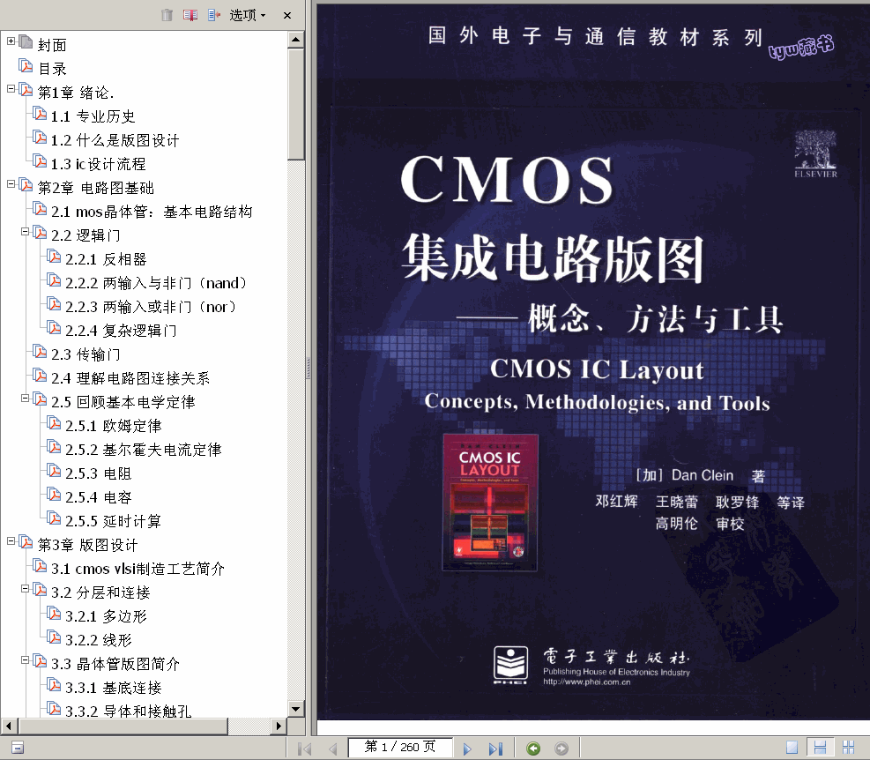
Task: Click the delete bookmark trash icon
Action: pyautogui.click(x=167, y=15)
